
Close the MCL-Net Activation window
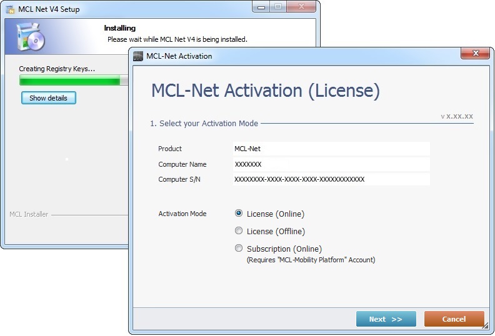475,53
